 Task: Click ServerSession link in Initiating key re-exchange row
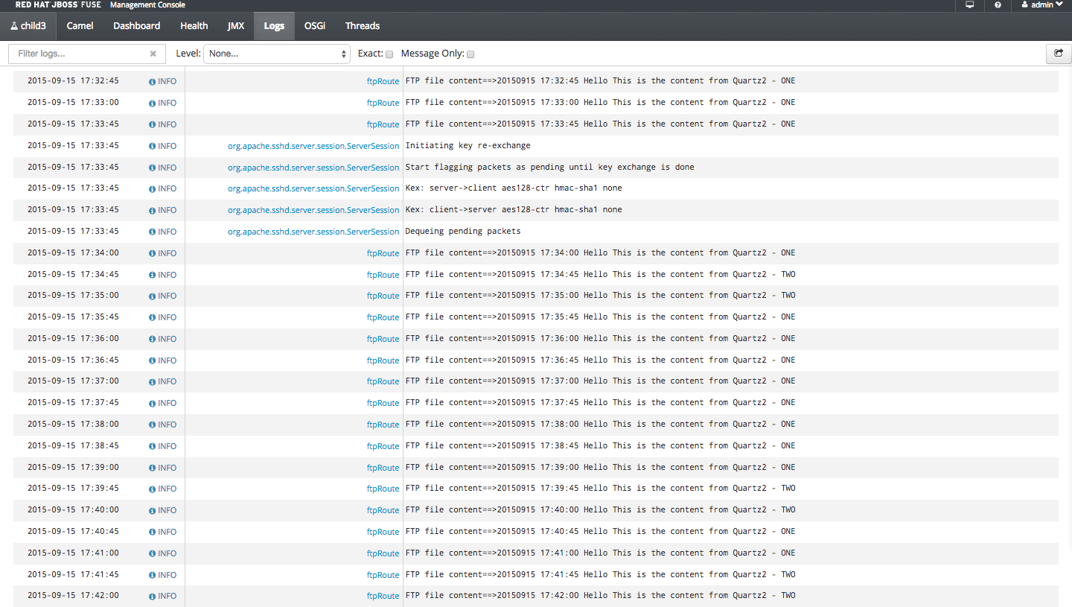(x=313, y=147)
